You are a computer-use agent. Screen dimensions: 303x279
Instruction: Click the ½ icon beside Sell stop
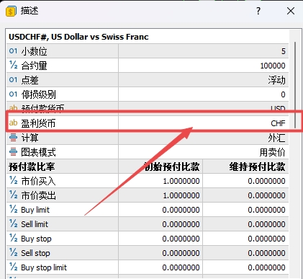(x=13, y=252)
